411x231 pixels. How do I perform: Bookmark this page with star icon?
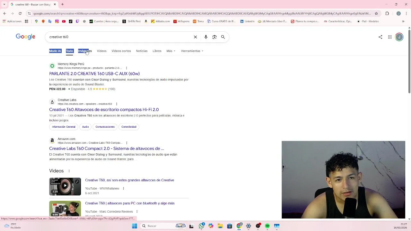[376, 13]
